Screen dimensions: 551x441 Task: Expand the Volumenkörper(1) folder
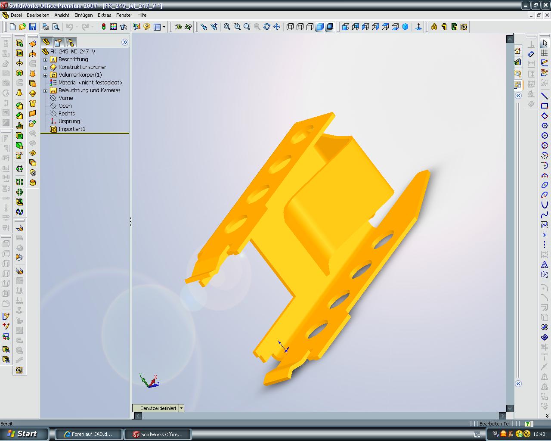click(x=46, y=75)
